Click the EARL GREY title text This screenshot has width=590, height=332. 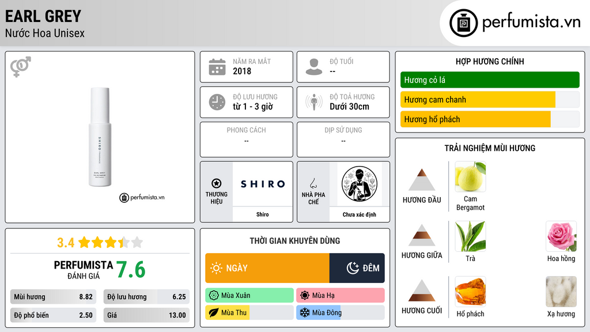coord(43,16)
